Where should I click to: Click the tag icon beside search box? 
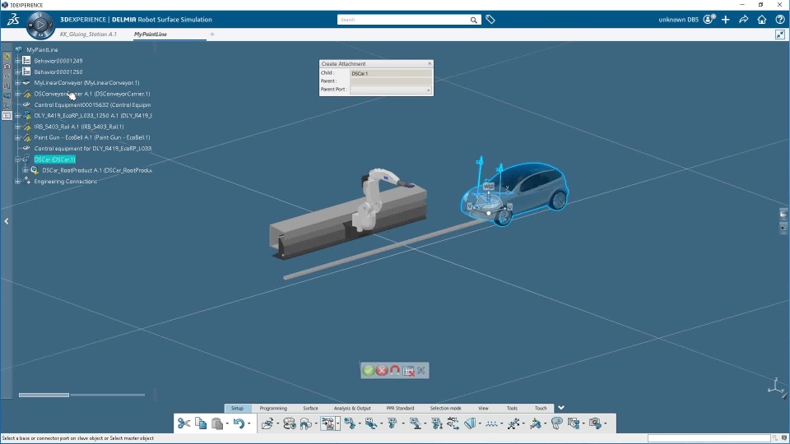(x=490, y=20)
